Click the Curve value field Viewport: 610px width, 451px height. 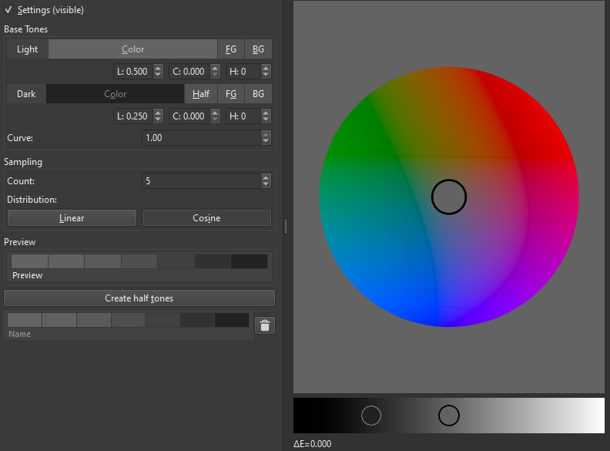click(x=200, y=138)
